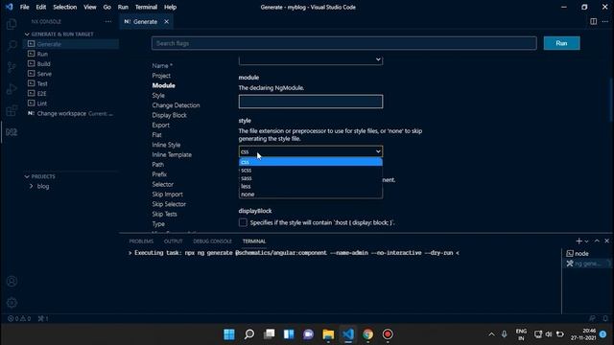
Task: Jump to Selector field link
Action: 162,184
